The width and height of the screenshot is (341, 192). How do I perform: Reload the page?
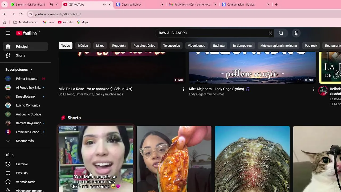tap(21, 14)
